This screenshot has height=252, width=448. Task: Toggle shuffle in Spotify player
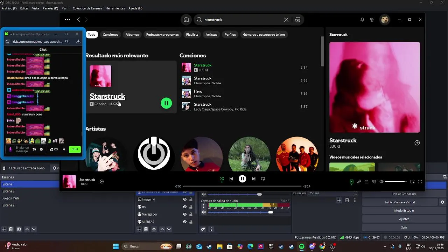point(222,179)
